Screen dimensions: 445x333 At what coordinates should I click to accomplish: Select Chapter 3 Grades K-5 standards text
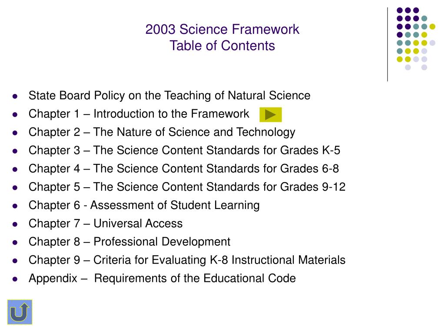tap(184, 150)
